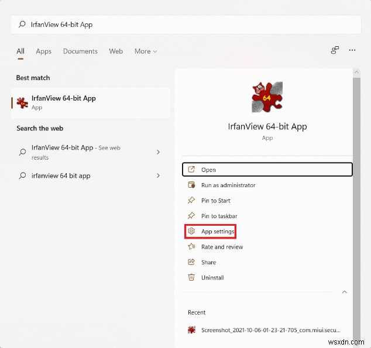Click the scrollbar up arrow in preview pane

(x=356, y=73)
